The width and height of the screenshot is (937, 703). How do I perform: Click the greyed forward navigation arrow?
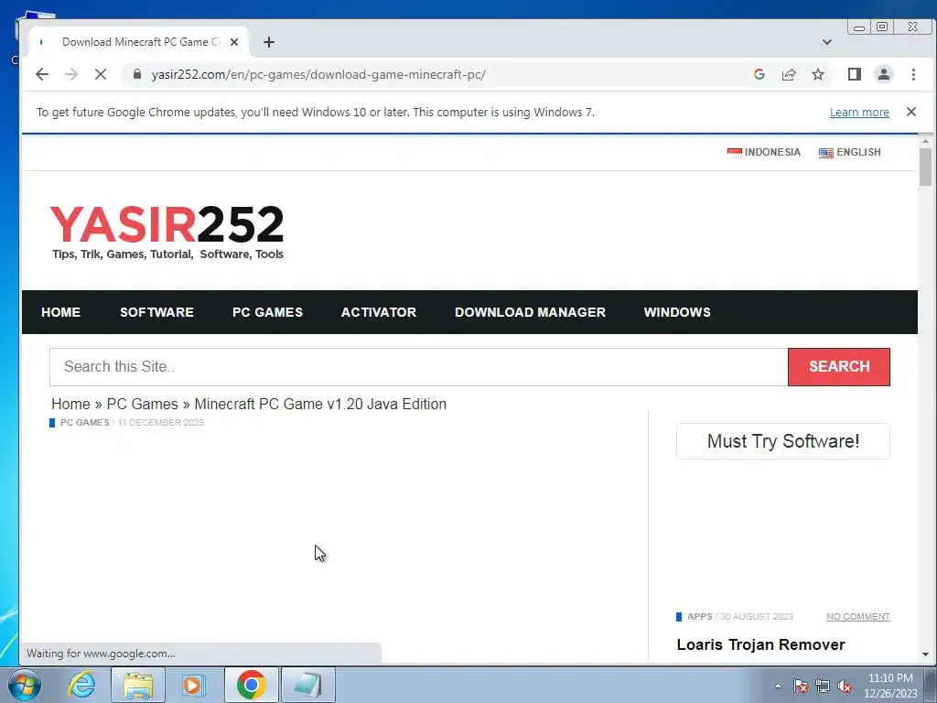tap(71, 74)
